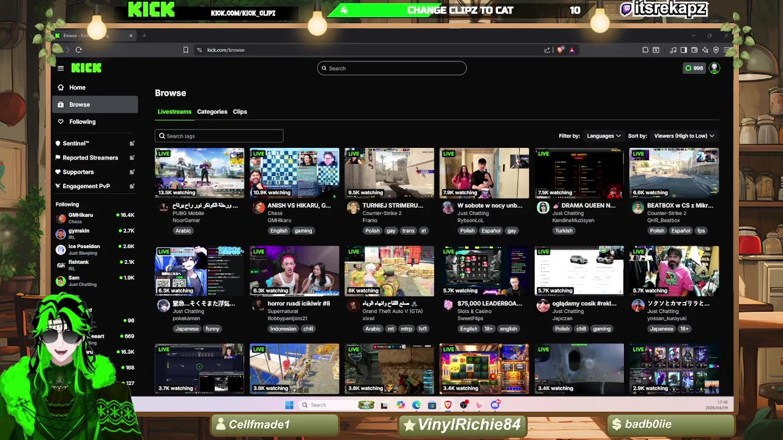Open BEATBOX w CS z Mikr stream thumbnail

(674, 173)
